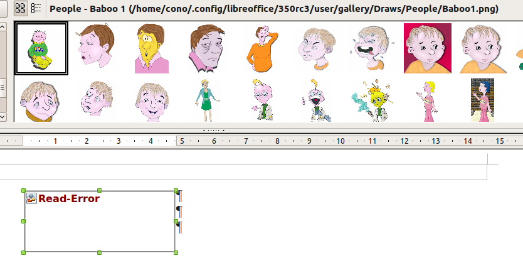
Task: Choose the laughing boy with open mouth
Action: [373, 49]
